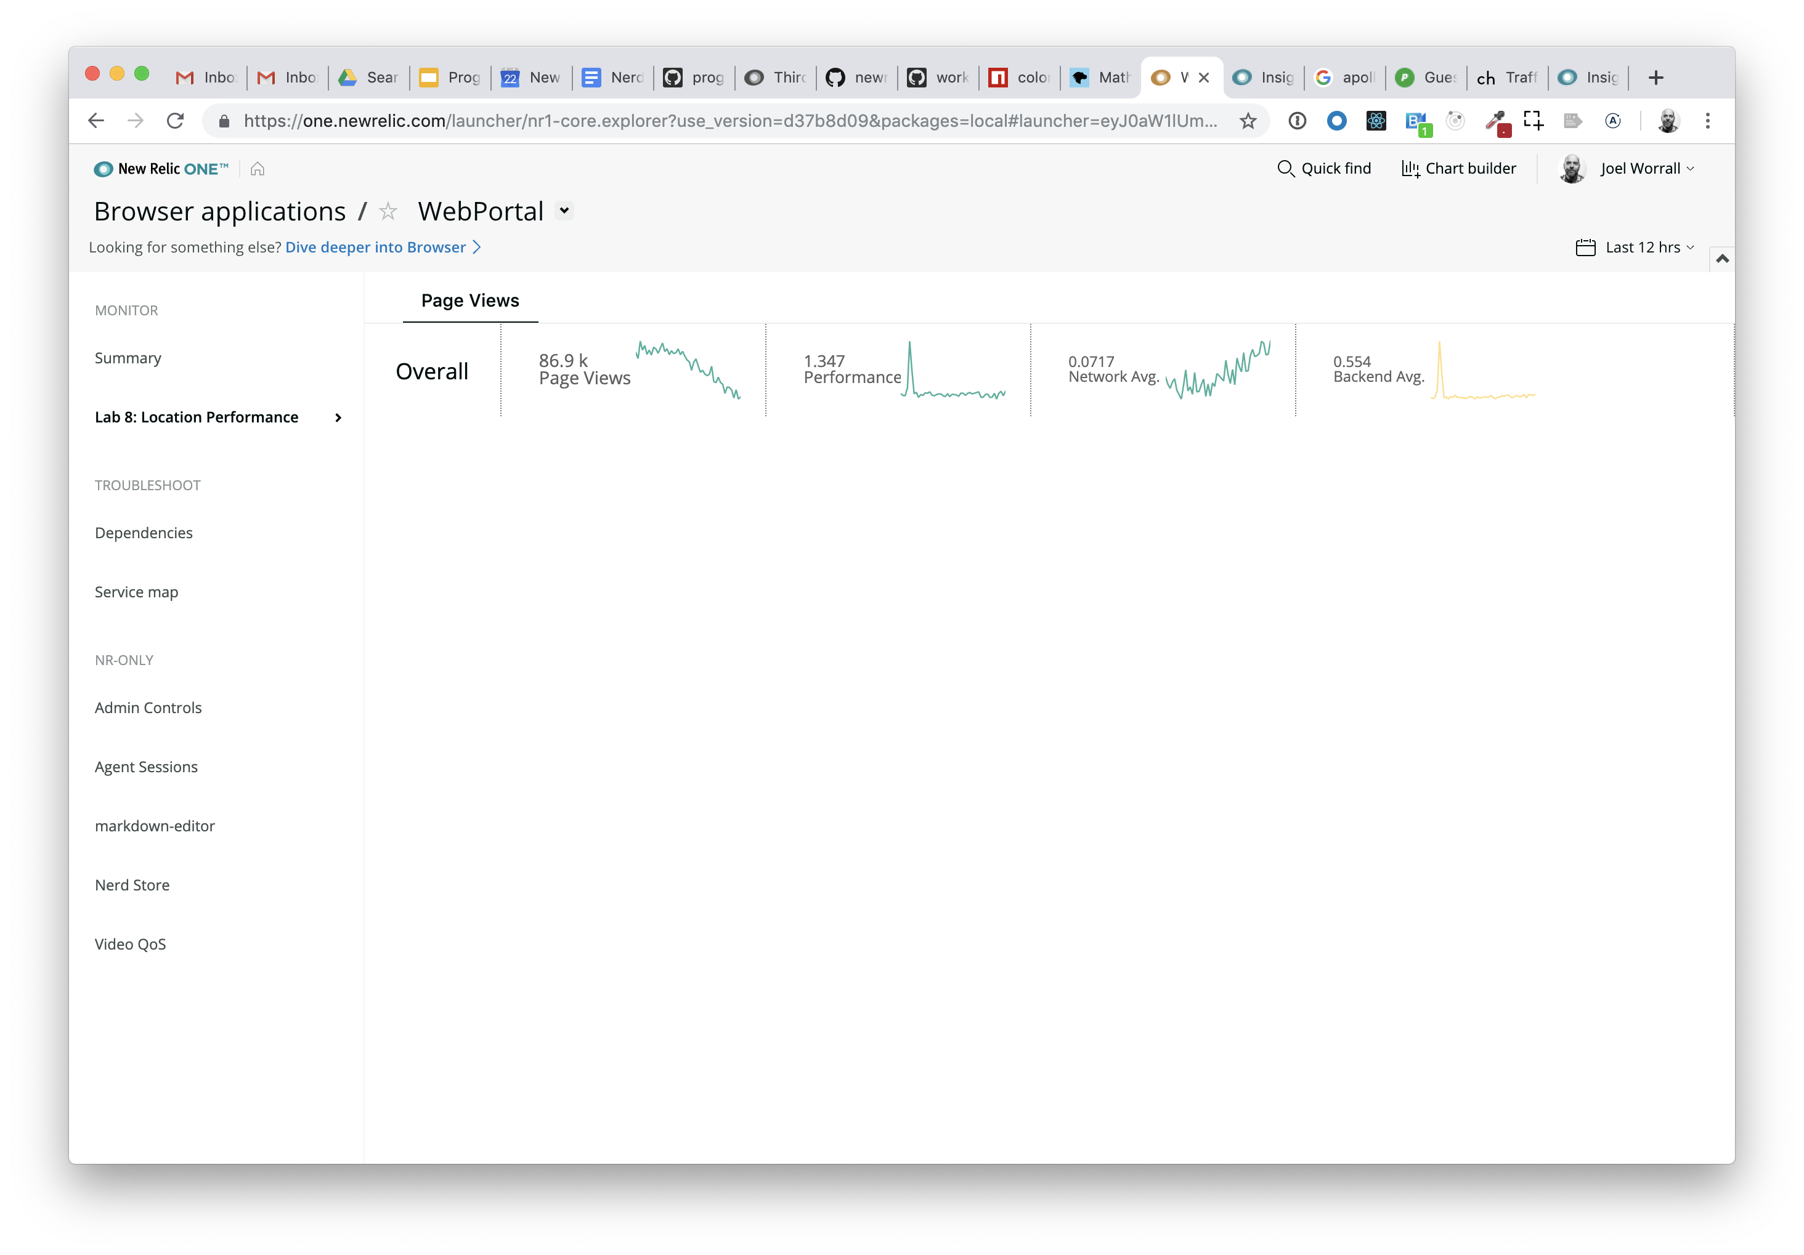The height and width of the screenshot is (1255, 1804).
Task: Star WebPortal as a favorite
Action: pyautogui.click(x=388, y=211)
